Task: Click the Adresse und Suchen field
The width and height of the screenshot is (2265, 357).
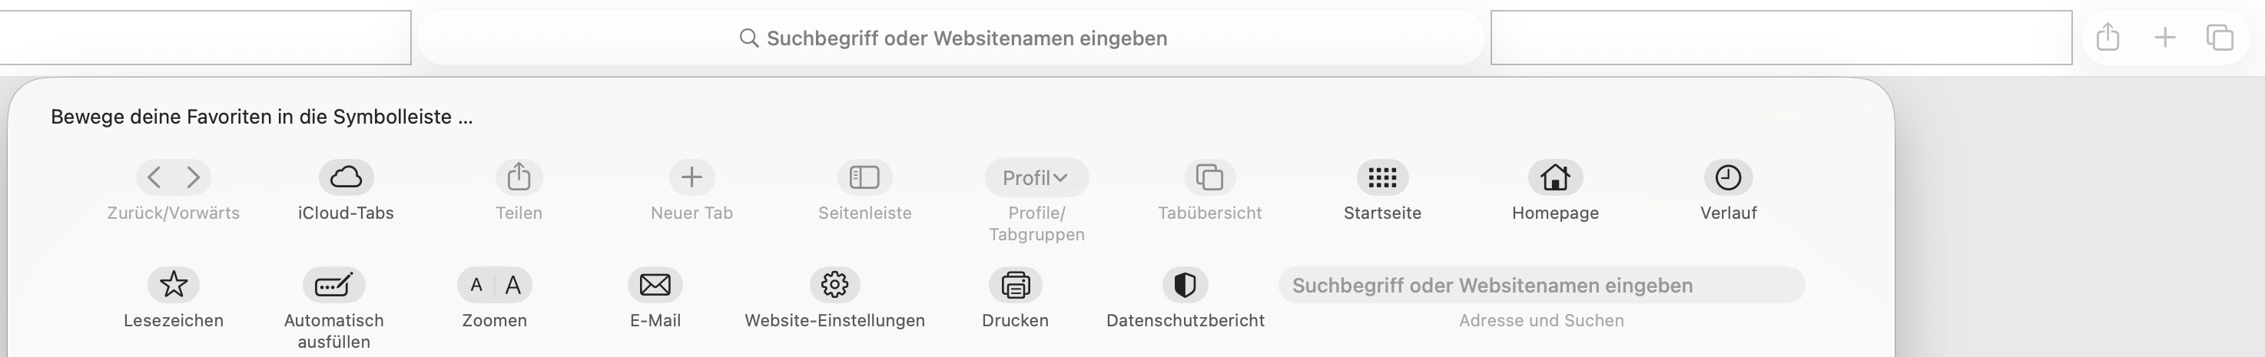Action: [x=1541, y=285]
